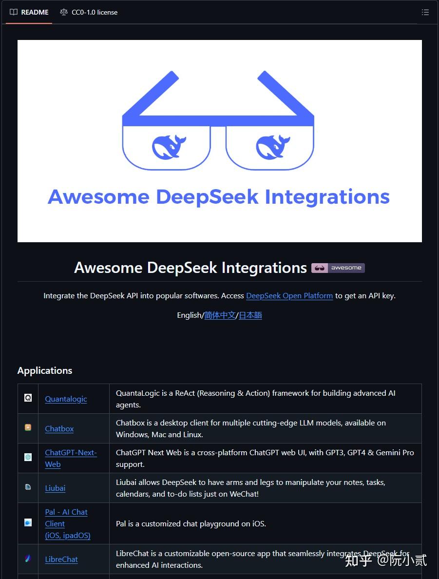Click the awesome badge next to the heading
This screenshot has height=579, width=439.
[338, 268]
